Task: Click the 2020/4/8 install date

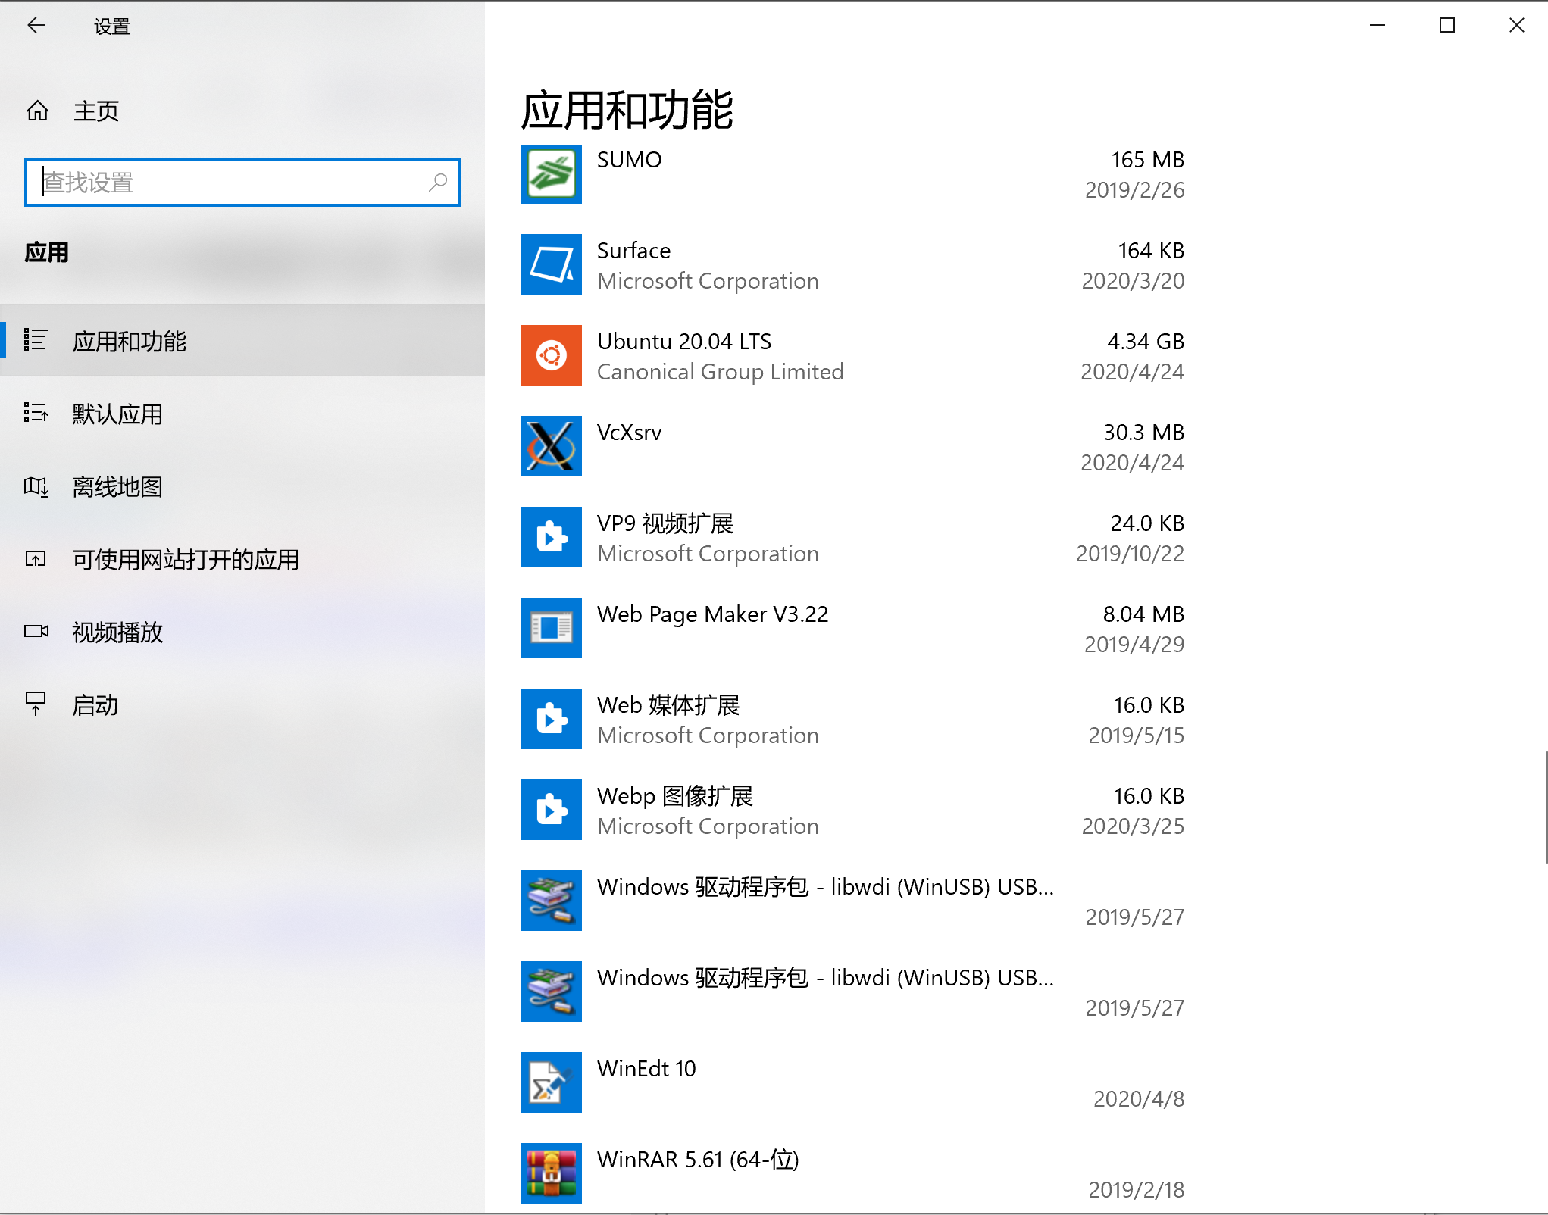Action: click(x=1139, y=1099)
